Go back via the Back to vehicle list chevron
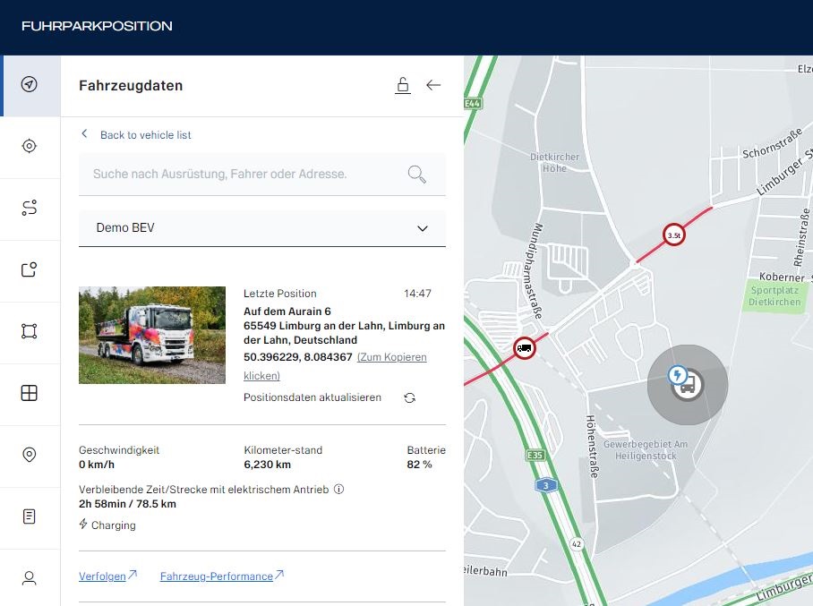Image resolution: width=813 pixels, height=606 pixels. click(84, 133)
